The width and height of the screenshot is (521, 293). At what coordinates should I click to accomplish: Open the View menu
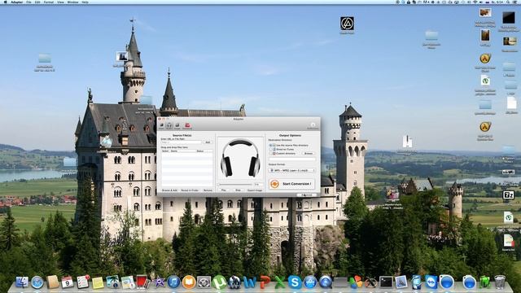60,2
